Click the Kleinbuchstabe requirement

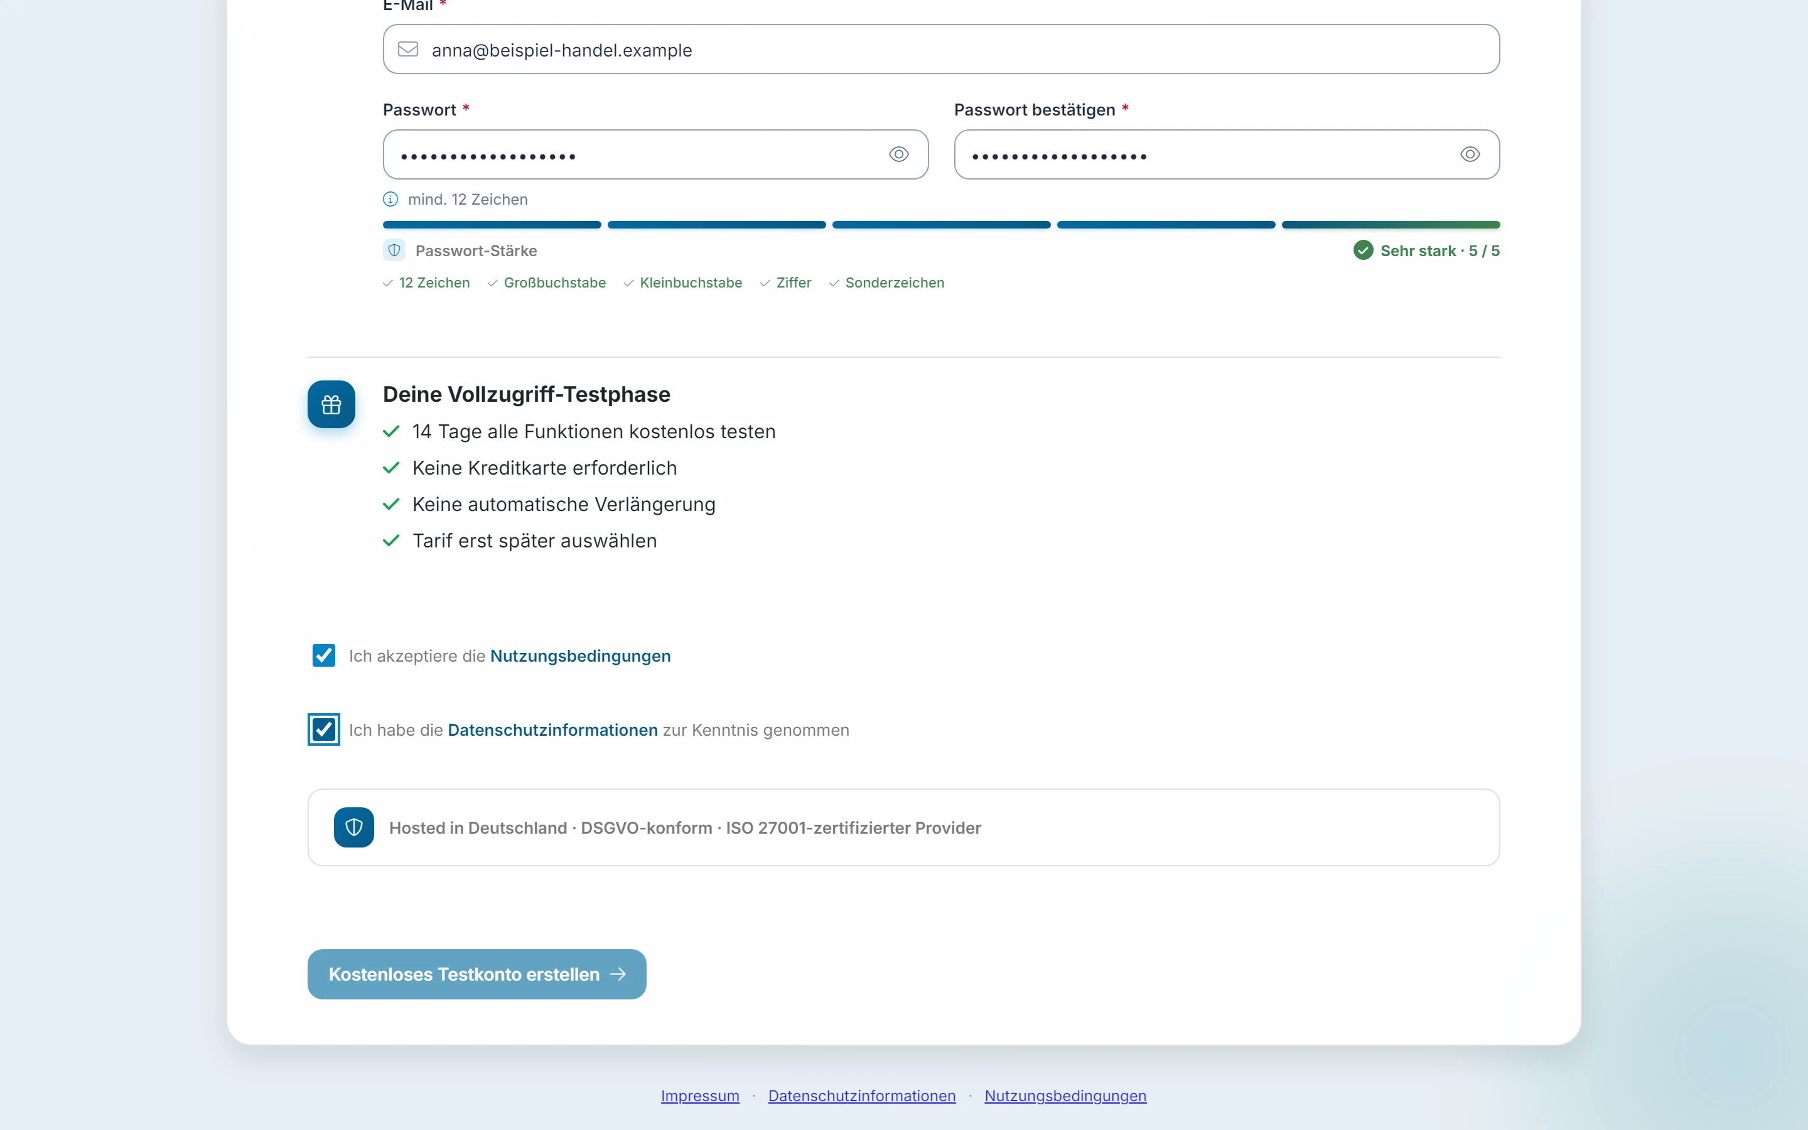tap(683, 283)
